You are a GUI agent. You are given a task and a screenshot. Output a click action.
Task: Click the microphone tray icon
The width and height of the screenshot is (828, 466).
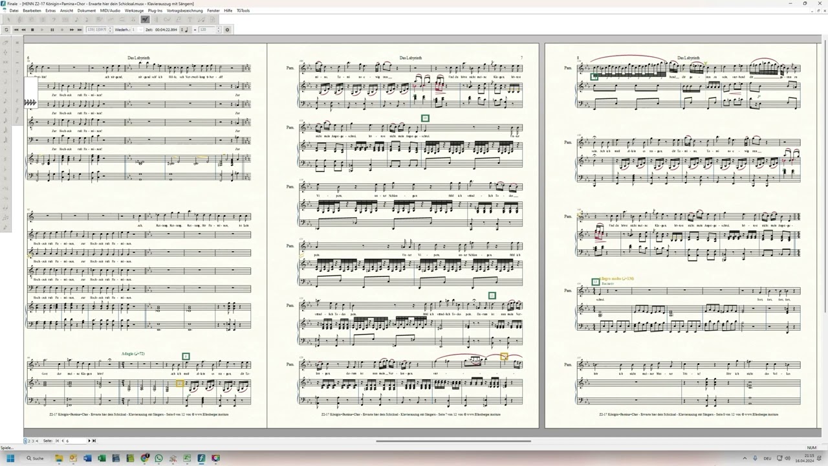tap(754, 458)
